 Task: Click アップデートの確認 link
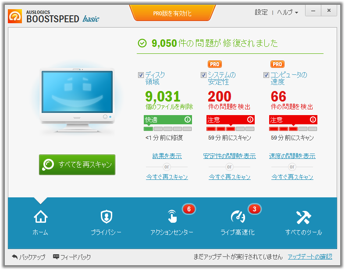click(x=310, y=256)
